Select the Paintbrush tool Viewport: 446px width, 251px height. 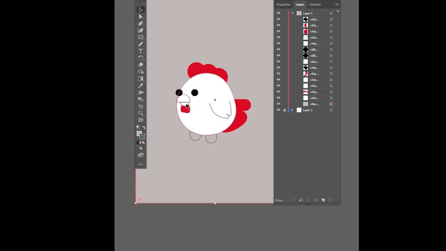(x=141, y=44)
